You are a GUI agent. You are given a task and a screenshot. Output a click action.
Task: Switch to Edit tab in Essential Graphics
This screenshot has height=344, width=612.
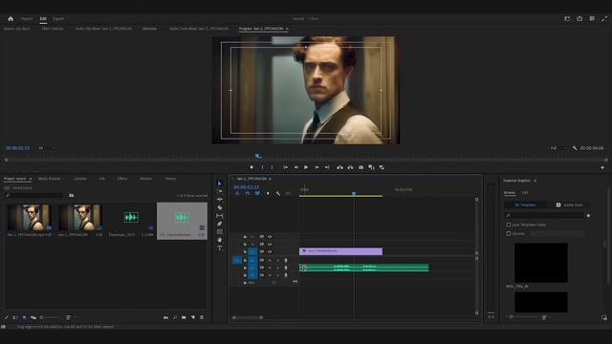click(525, 193)
